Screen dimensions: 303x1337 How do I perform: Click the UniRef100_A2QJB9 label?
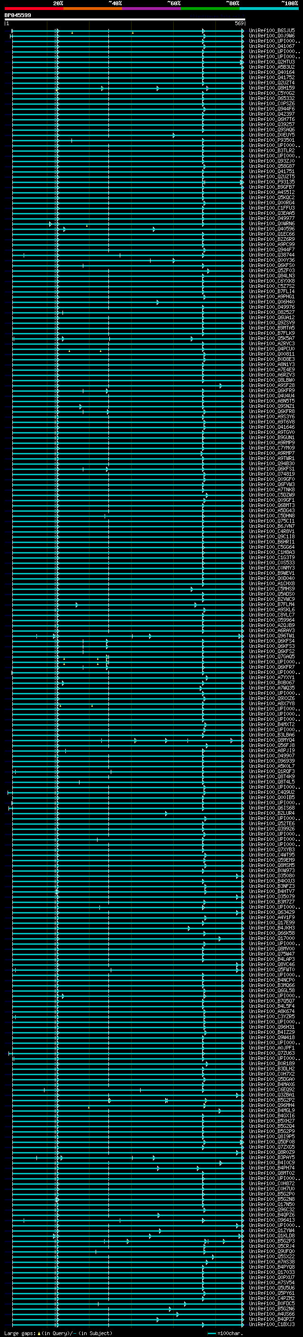coord(272,625)
